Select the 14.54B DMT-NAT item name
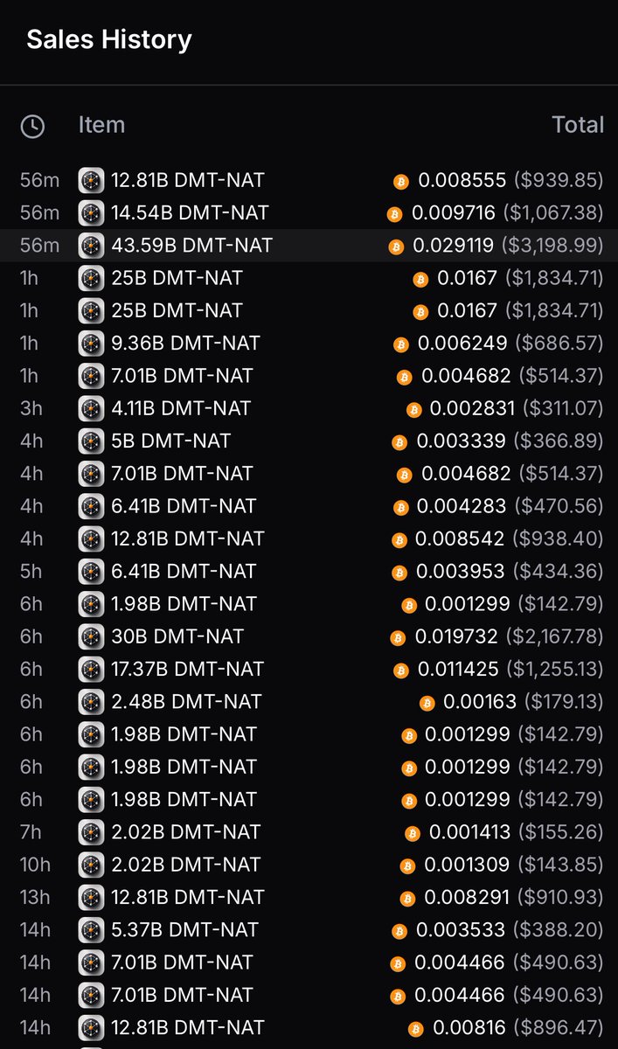The image size is (618, 1049). click(190, 213)
